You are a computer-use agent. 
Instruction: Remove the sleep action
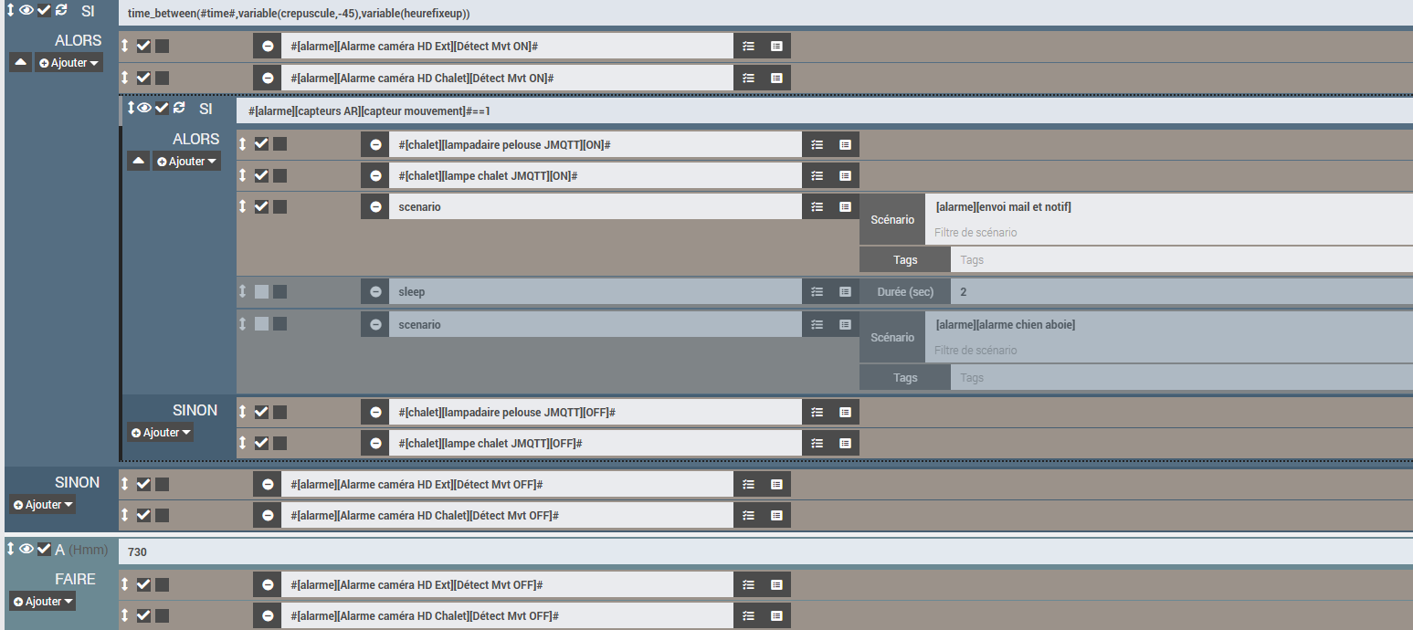tap(375, 291)
